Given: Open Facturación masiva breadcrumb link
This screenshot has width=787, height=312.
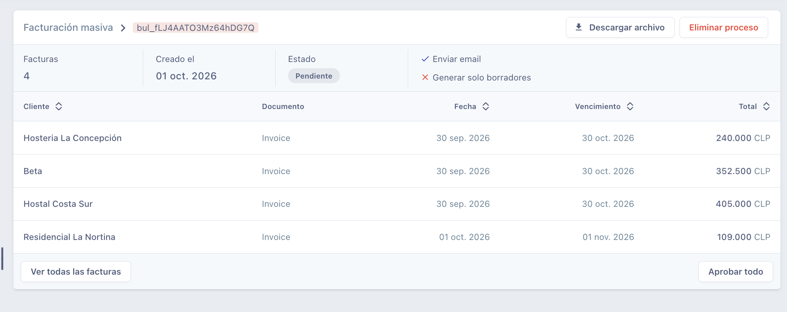Looking at the screenshot, I should coord(68,27).
